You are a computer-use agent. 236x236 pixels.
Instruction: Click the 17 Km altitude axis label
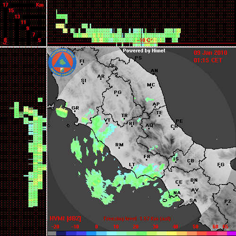(5, 5)
